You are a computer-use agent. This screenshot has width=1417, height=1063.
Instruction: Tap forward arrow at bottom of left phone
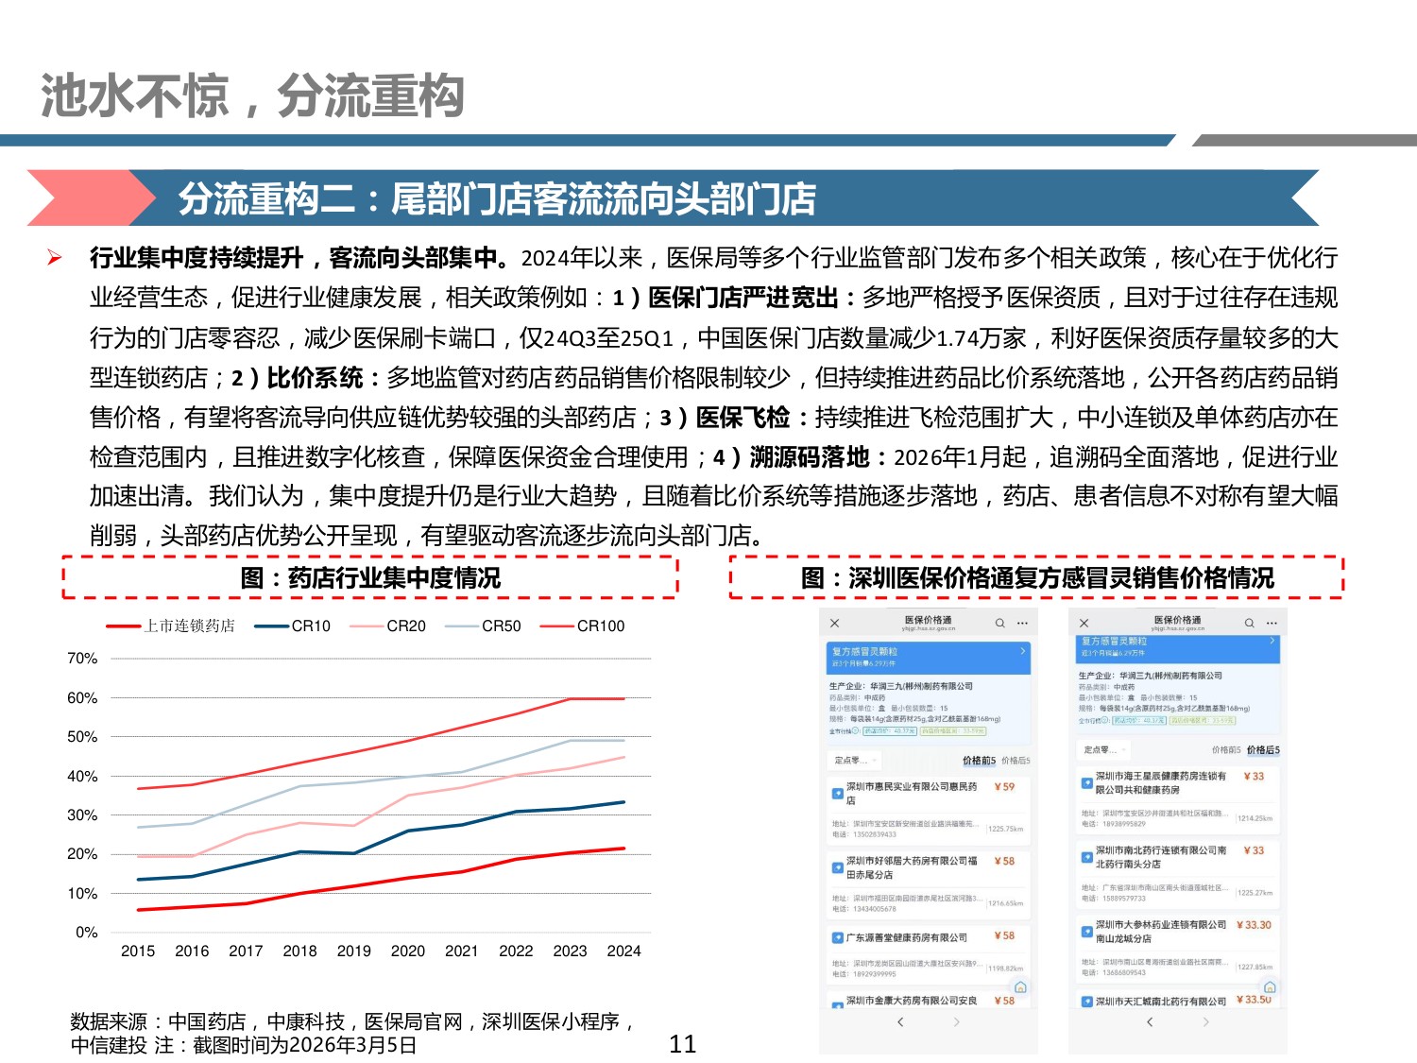956,1021
